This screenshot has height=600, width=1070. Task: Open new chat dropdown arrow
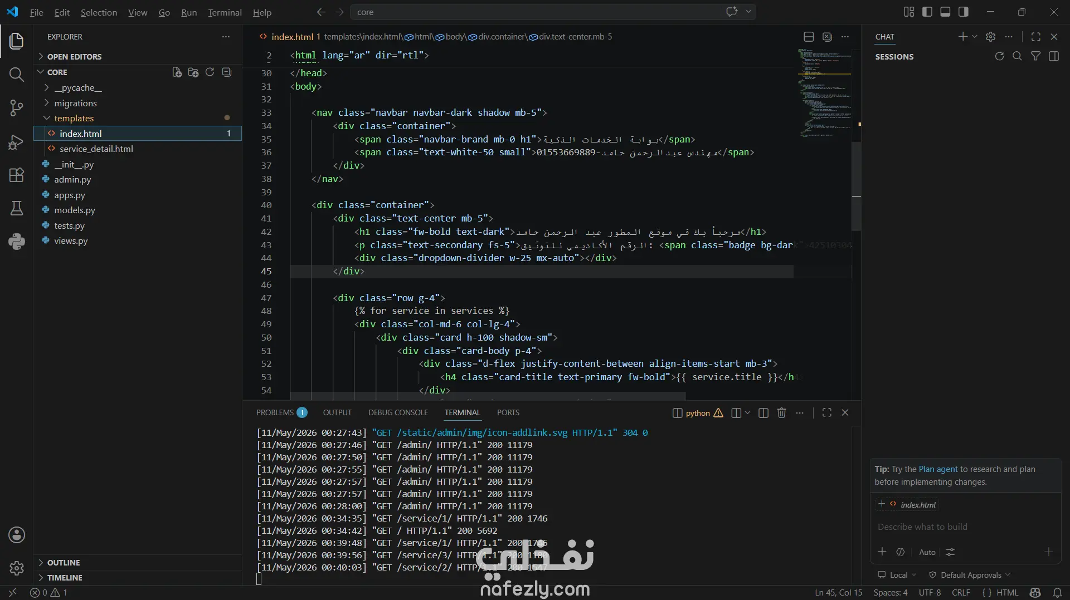[975, 37]
